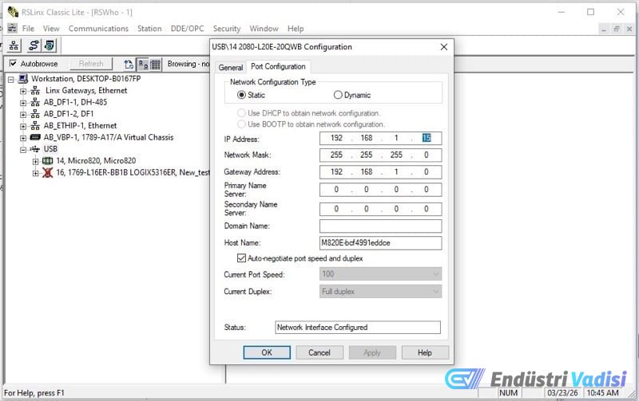The height and width of the screenshot is (401, 639).
Task: Click the Apply button
Action: (372, 352)
